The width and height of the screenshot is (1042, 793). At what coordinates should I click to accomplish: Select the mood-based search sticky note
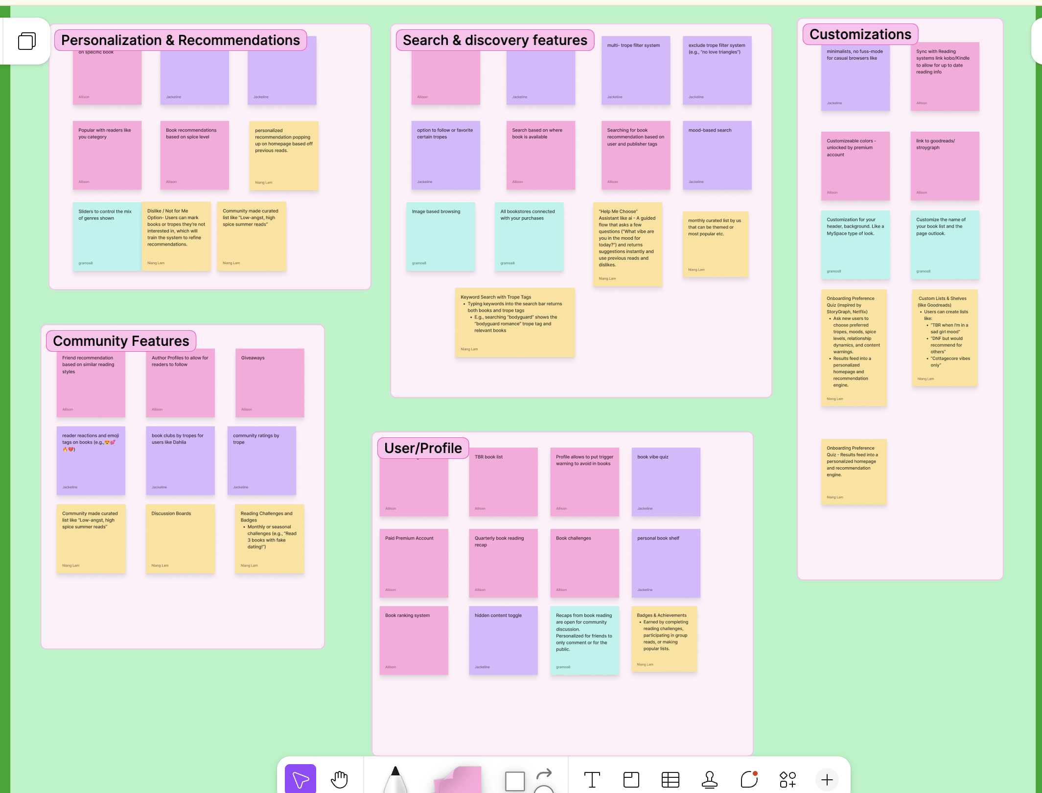717,155
